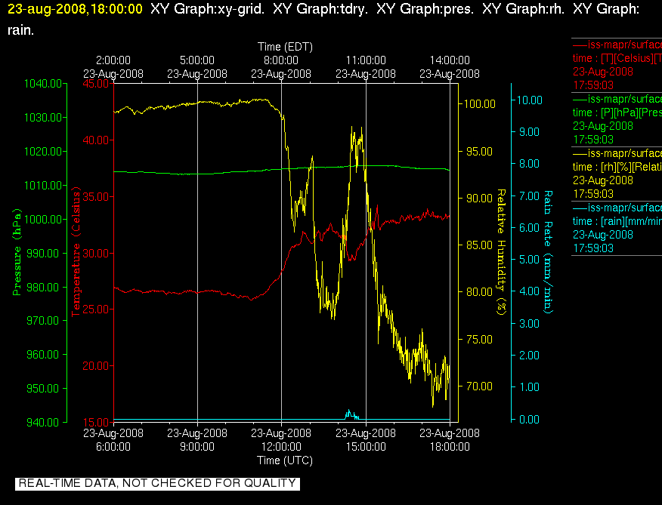Click the 'XY Graph:xy-grid.' title text

pyautogui.click(x=207, y=9)
